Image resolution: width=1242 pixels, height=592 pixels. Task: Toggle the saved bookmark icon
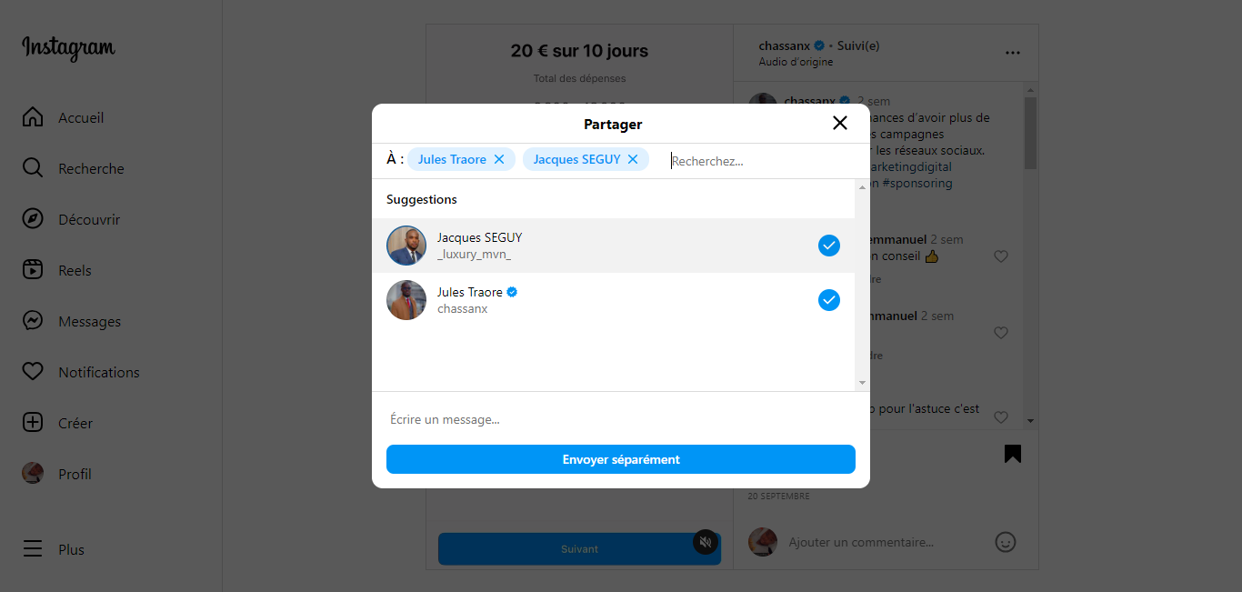pyautogui.click(x=1012, y=454)
